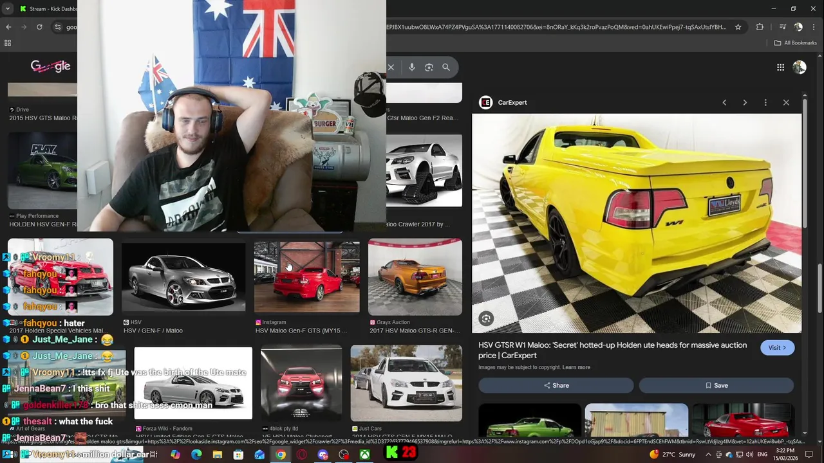Open the volume control in system tray
Image resolution: width=824 pixels, height=463 pixels.
coord(750,455)
